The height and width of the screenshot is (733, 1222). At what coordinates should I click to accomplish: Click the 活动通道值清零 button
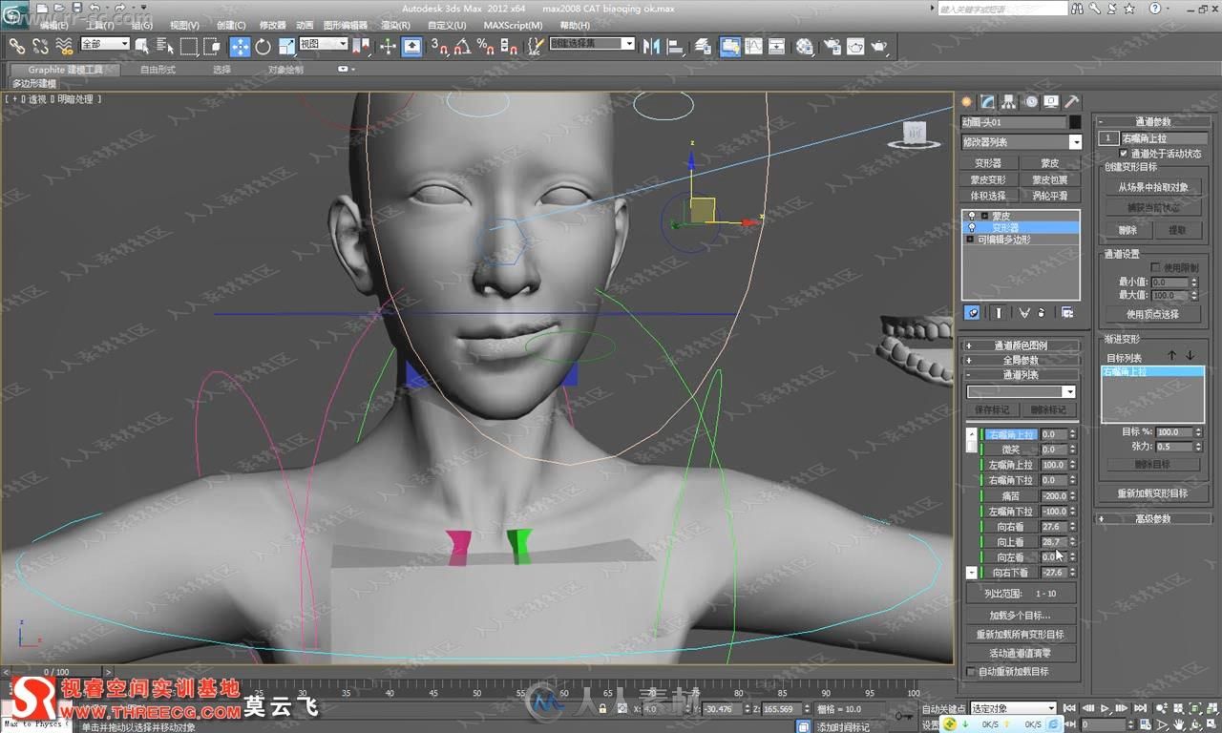pos(1020,654)
